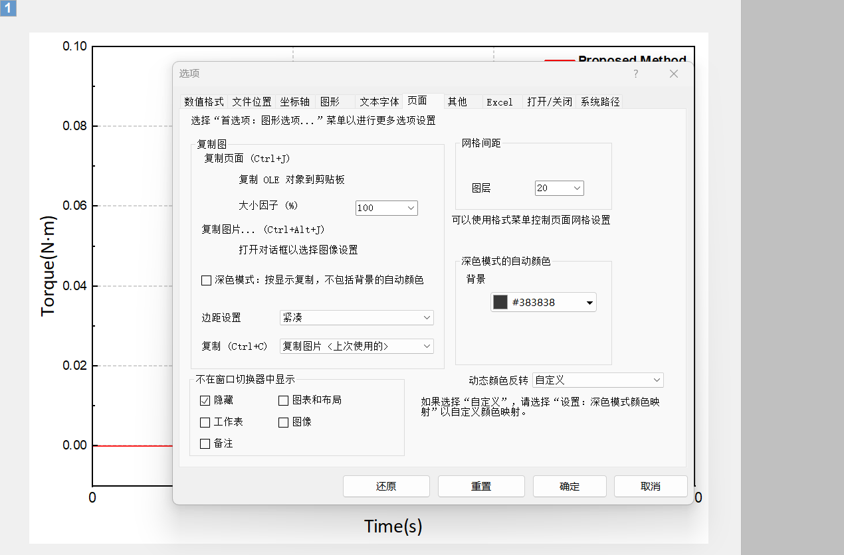Viewport: 844px width, 555px height.
Task: Switch to the Excel tab
Action: click(500, 102)
